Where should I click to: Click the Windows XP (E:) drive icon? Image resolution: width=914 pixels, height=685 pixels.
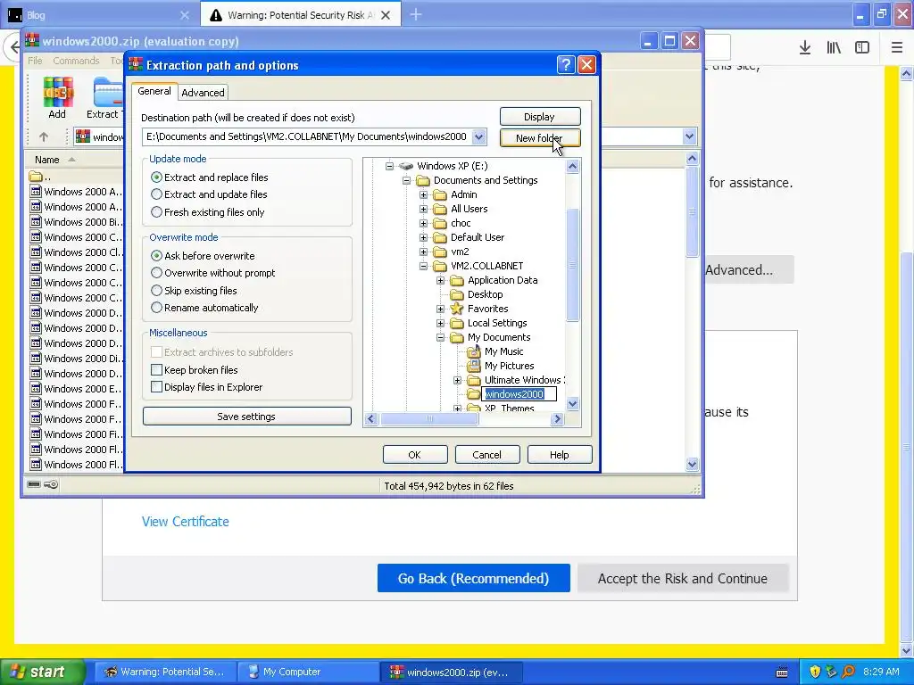[406, 166]
